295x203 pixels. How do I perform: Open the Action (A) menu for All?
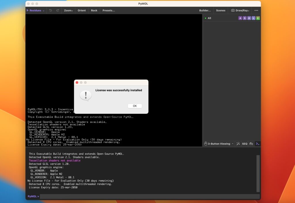pos(240,18)
